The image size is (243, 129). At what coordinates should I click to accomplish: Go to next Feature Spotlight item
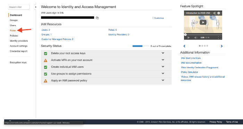(x=221, y=46)
